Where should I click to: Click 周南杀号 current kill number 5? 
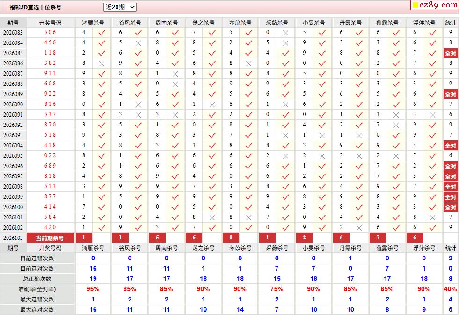point(158,238)
